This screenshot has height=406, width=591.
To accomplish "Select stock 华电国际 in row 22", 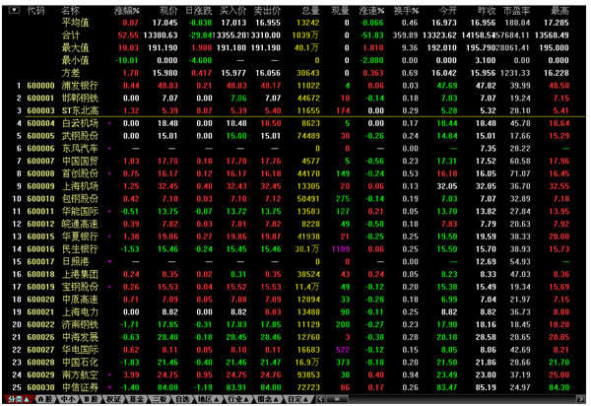I will click(80, 350).
